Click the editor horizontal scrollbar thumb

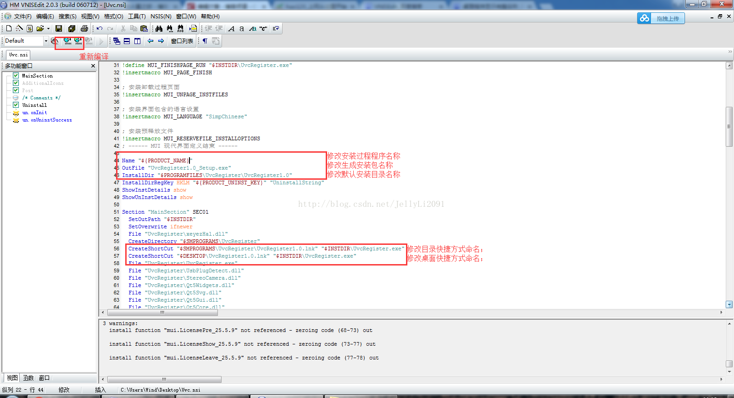click(162, 312)
